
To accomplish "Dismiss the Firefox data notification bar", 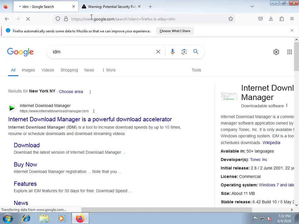I will pyautogui.click(x=292, y=30).
